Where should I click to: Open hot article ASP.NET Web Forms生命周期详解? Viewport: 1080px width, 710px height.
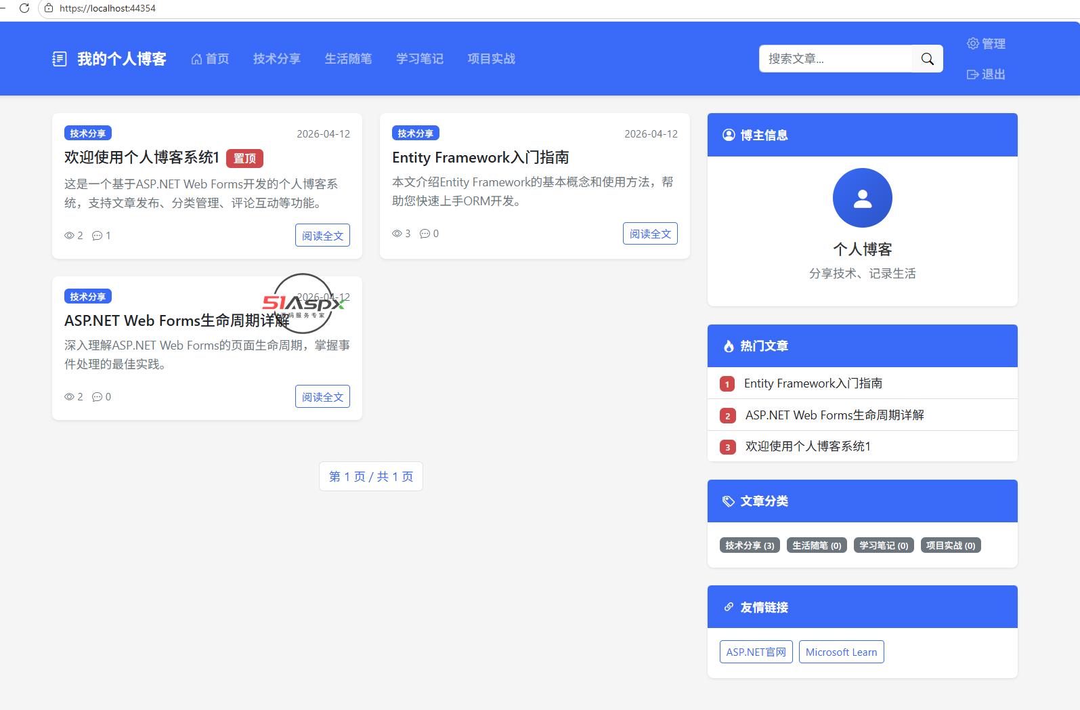pyautogui.click(x=834, y=415)
